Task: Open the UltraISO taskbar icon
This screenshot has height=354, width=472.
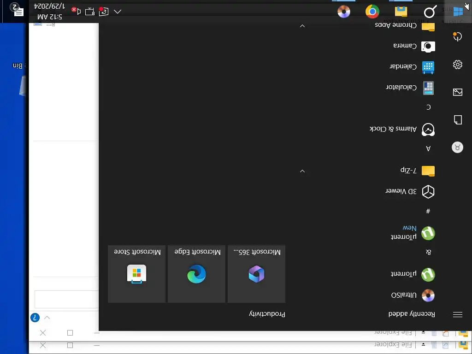Action: pyautogui.click(x=344, y=12)
